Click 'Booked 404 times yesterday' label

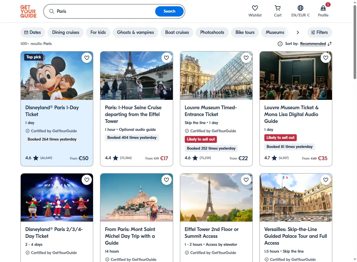tap(132, 138)
